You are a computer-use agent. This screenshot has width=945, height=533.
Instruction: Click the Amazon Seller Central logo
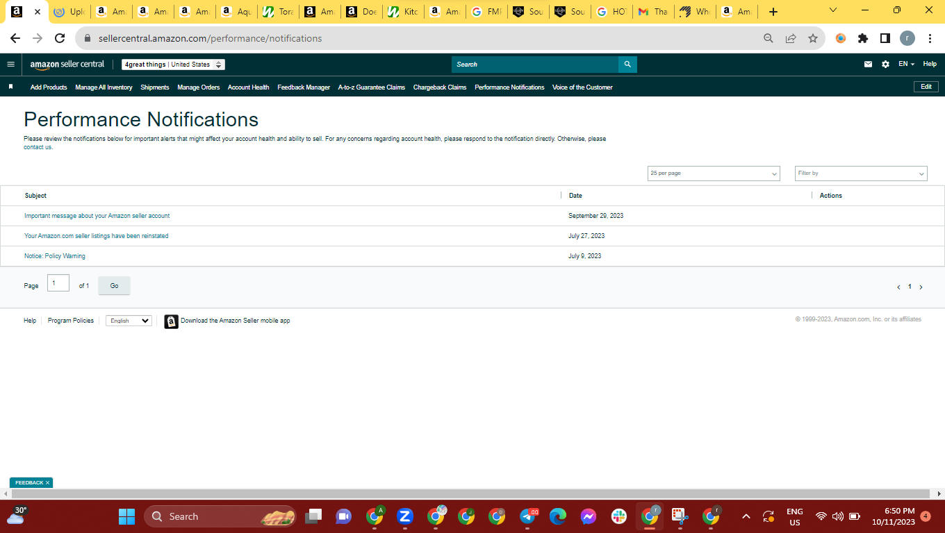pyautogui.click(x=67, y=65)
